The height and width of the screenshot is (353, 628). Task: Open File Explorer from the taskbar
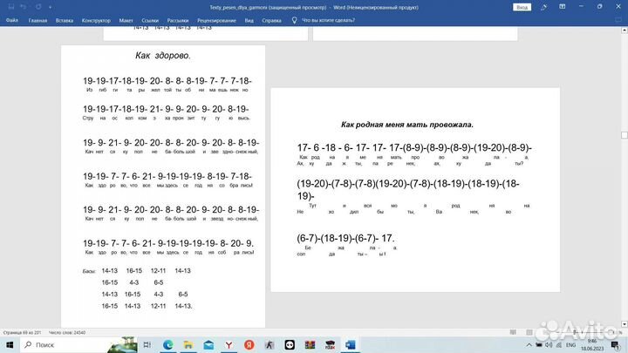click(188, 345)
